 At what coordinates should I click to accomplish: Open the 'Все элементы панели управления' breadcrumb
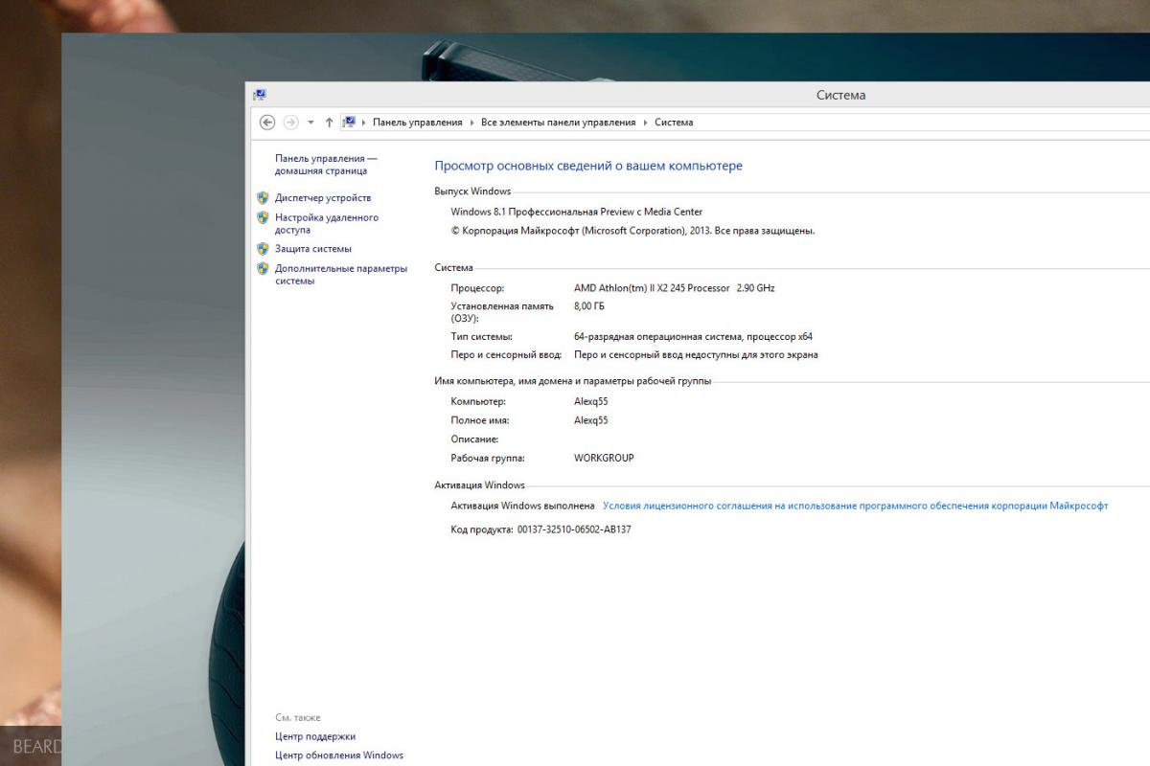coord(559,123)
